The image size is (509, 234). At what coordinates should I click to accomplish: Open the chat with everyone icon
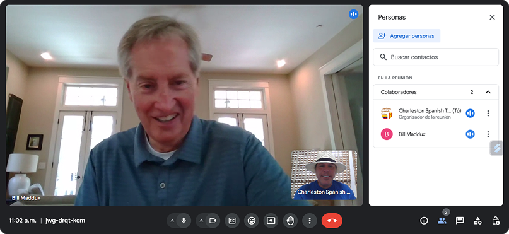tap(460, 221)
